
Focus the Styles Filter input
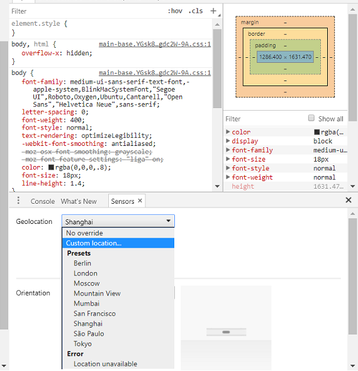87,11
